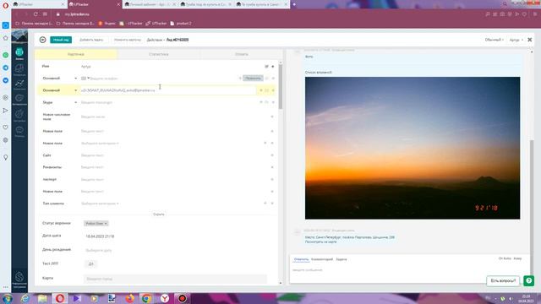Click the browser reload button
Screen dimensions: 541x304
(x=36, y=14)
